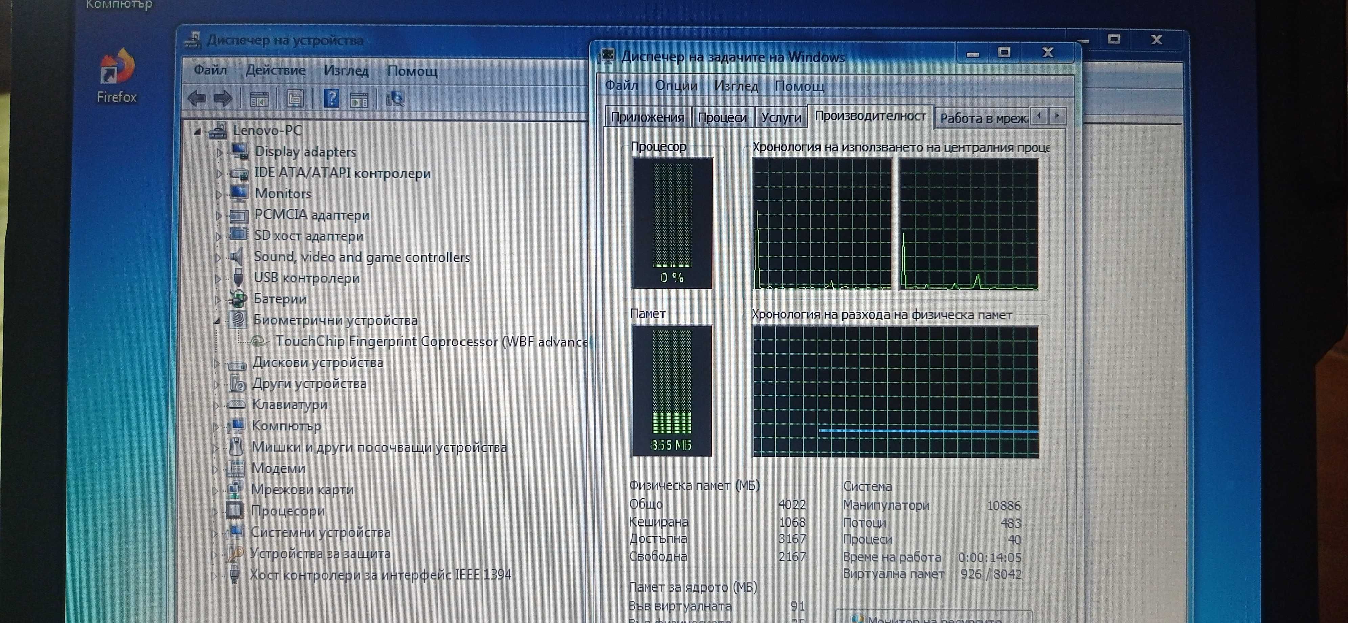Click the Back arrow in Device Manager toolbar
This screenshot has height=623, width=1348.
click(x=197, y=98)
